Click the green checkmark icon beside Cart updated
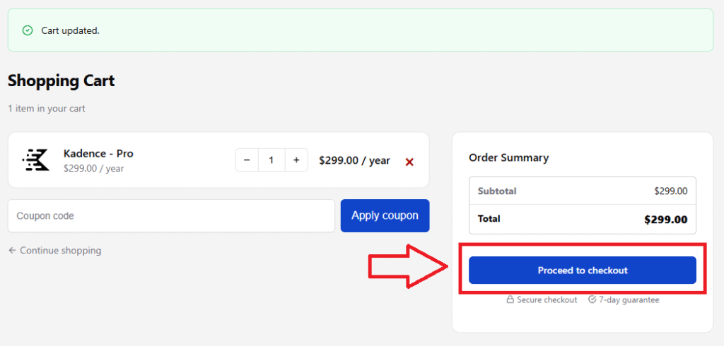This screenshot has width=724, height=346. [28, 31]
